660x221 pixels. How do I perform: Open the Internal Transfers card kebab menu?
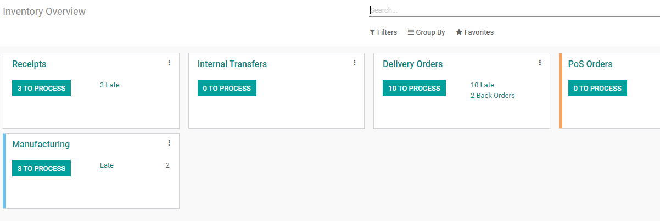(x=355, y=63)
